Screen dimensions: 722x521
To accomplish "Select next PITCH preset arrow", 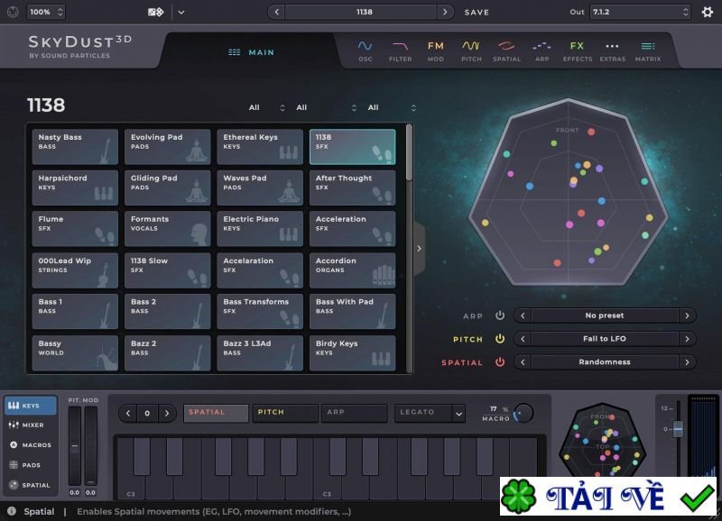I will coord(687,339).
